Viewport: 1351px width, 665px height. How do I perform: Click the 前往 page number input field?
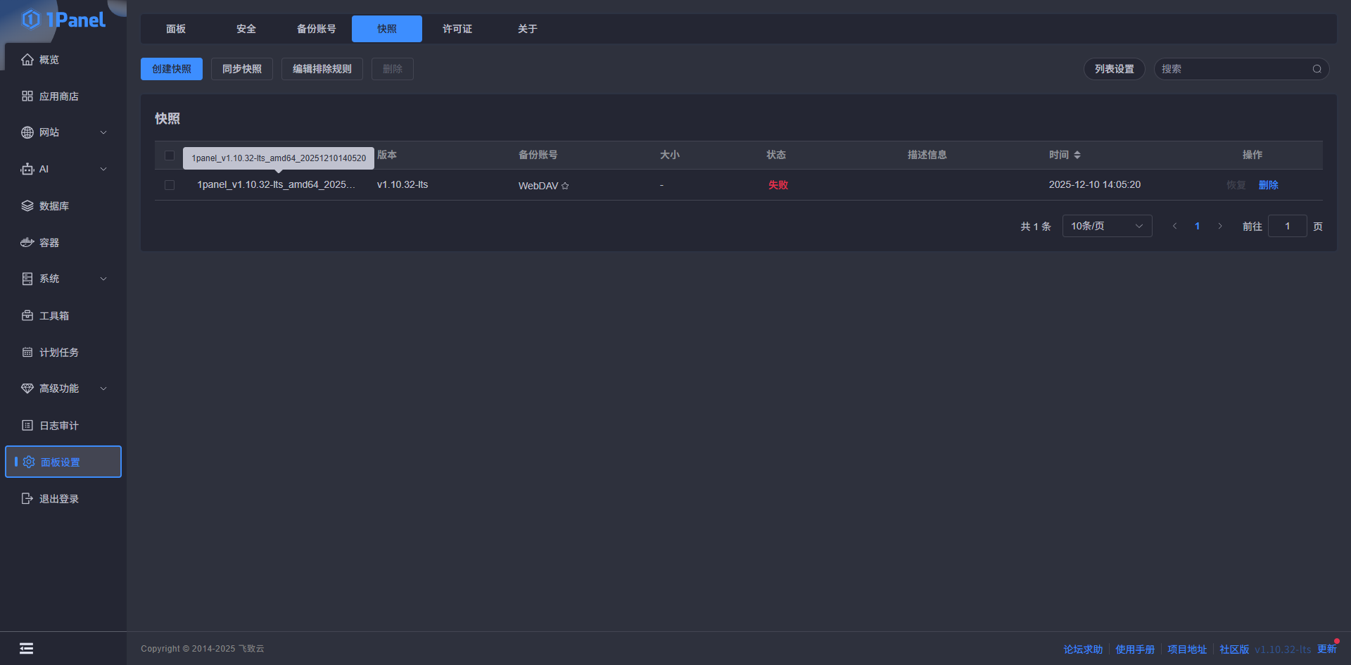pos(1287,226)
